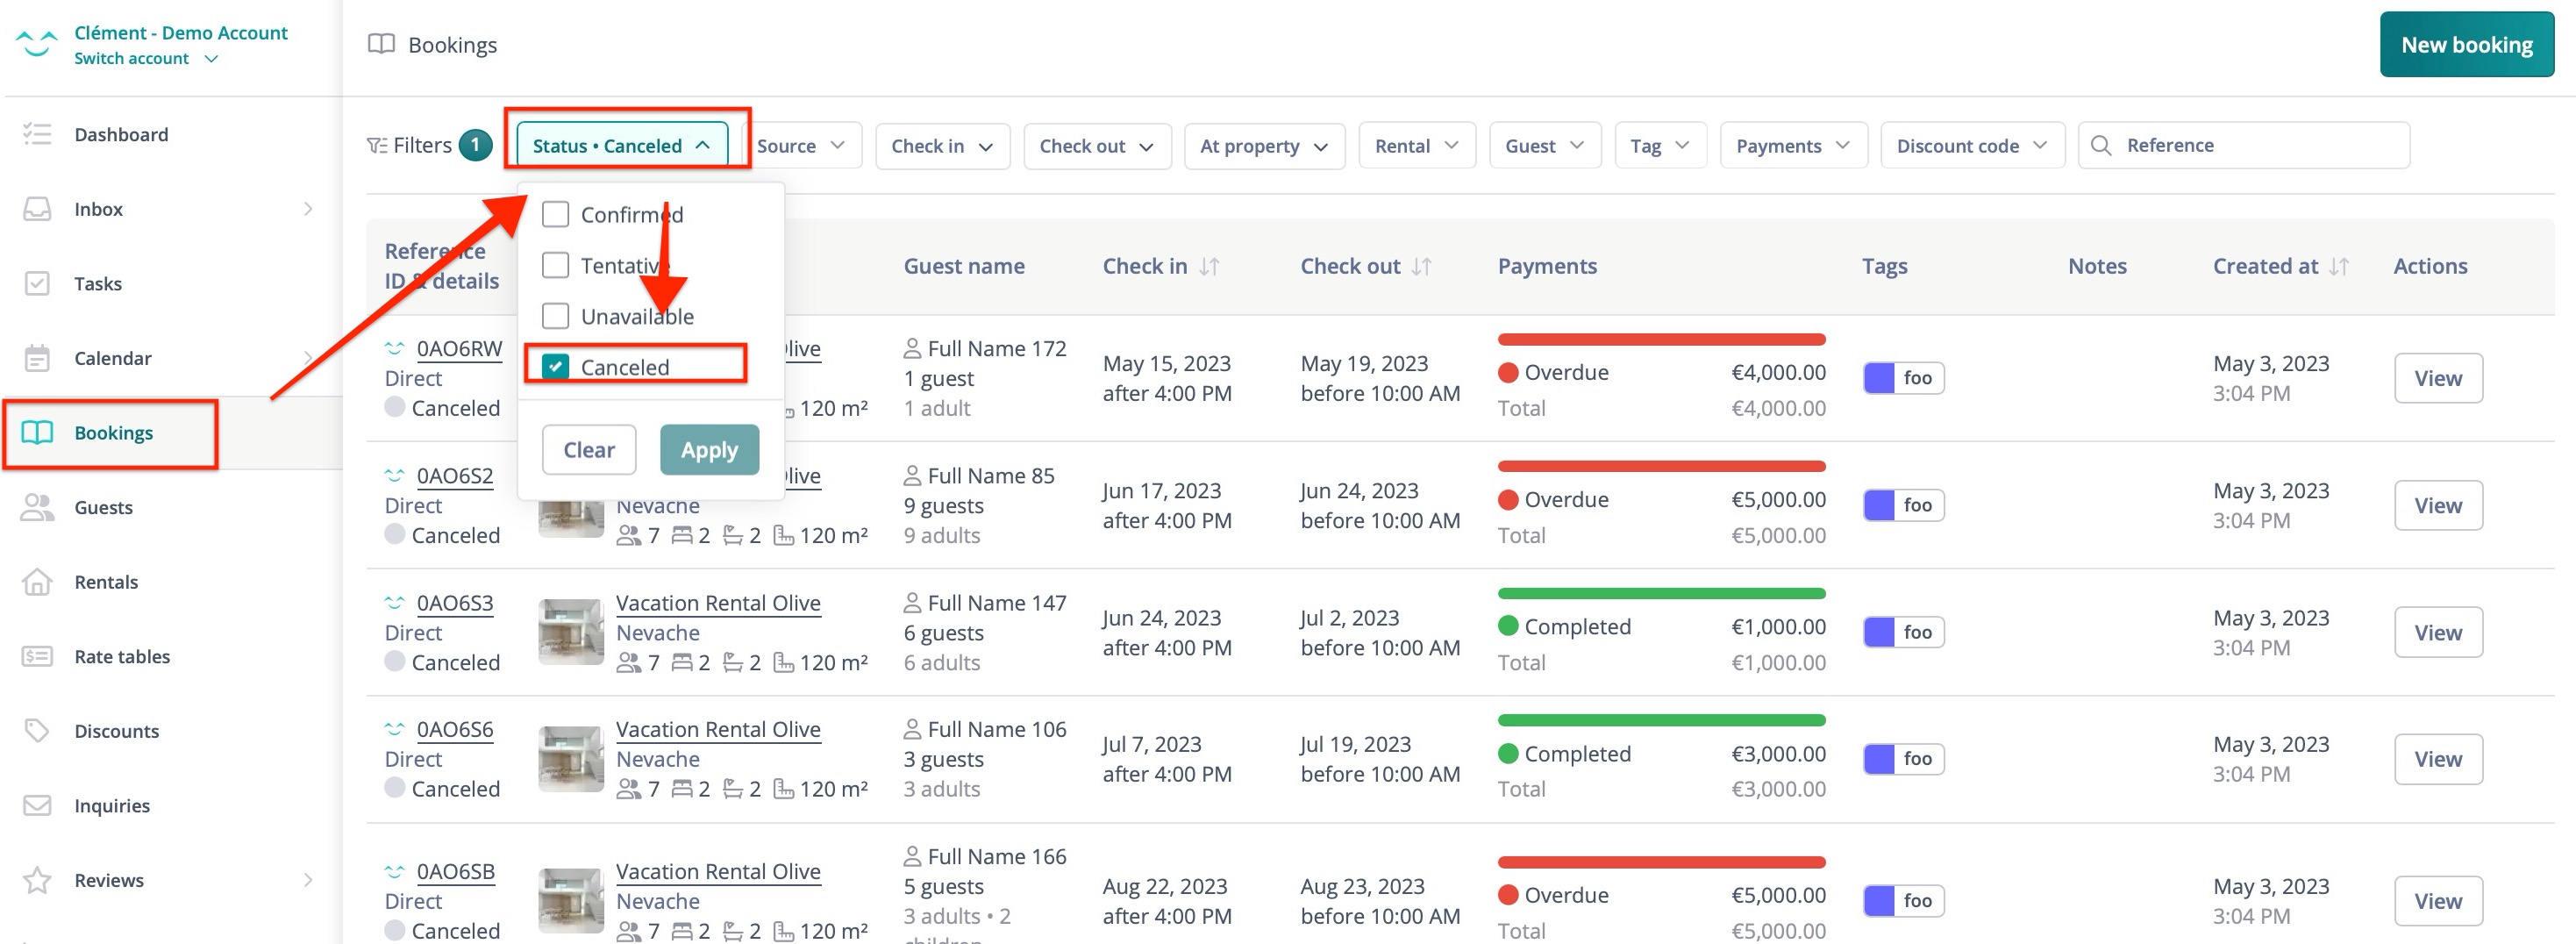Sort by Created at column arrows
2576x944 pixels.
[2338, 267]
